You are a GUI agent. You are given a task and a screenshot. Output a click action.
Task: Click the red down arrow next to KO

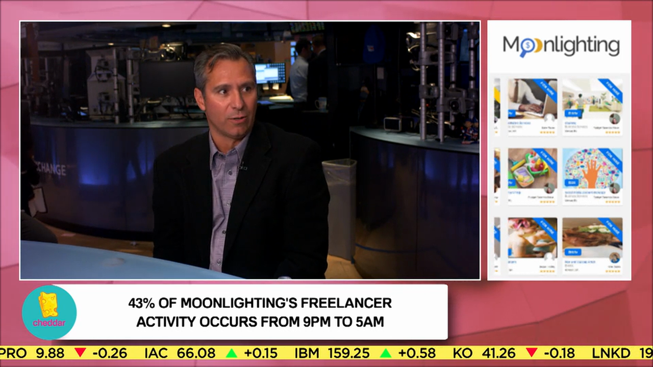[x=532, y=353]
